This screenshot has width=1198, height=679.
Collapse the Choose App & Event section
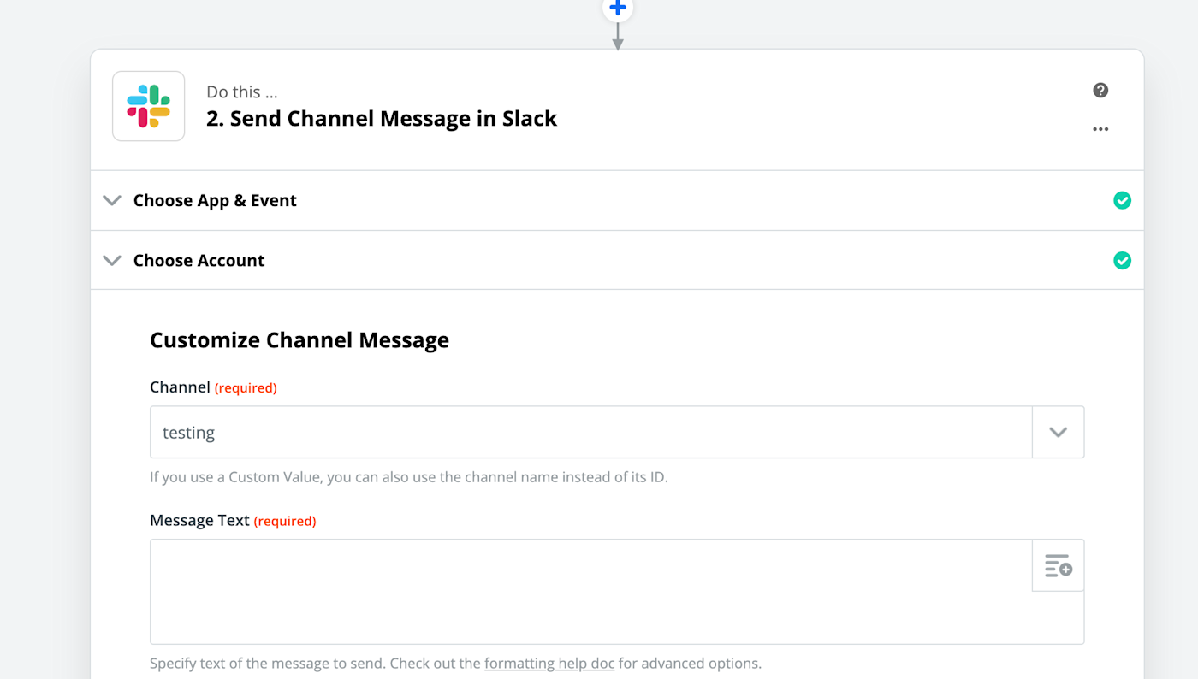[111, 200]
